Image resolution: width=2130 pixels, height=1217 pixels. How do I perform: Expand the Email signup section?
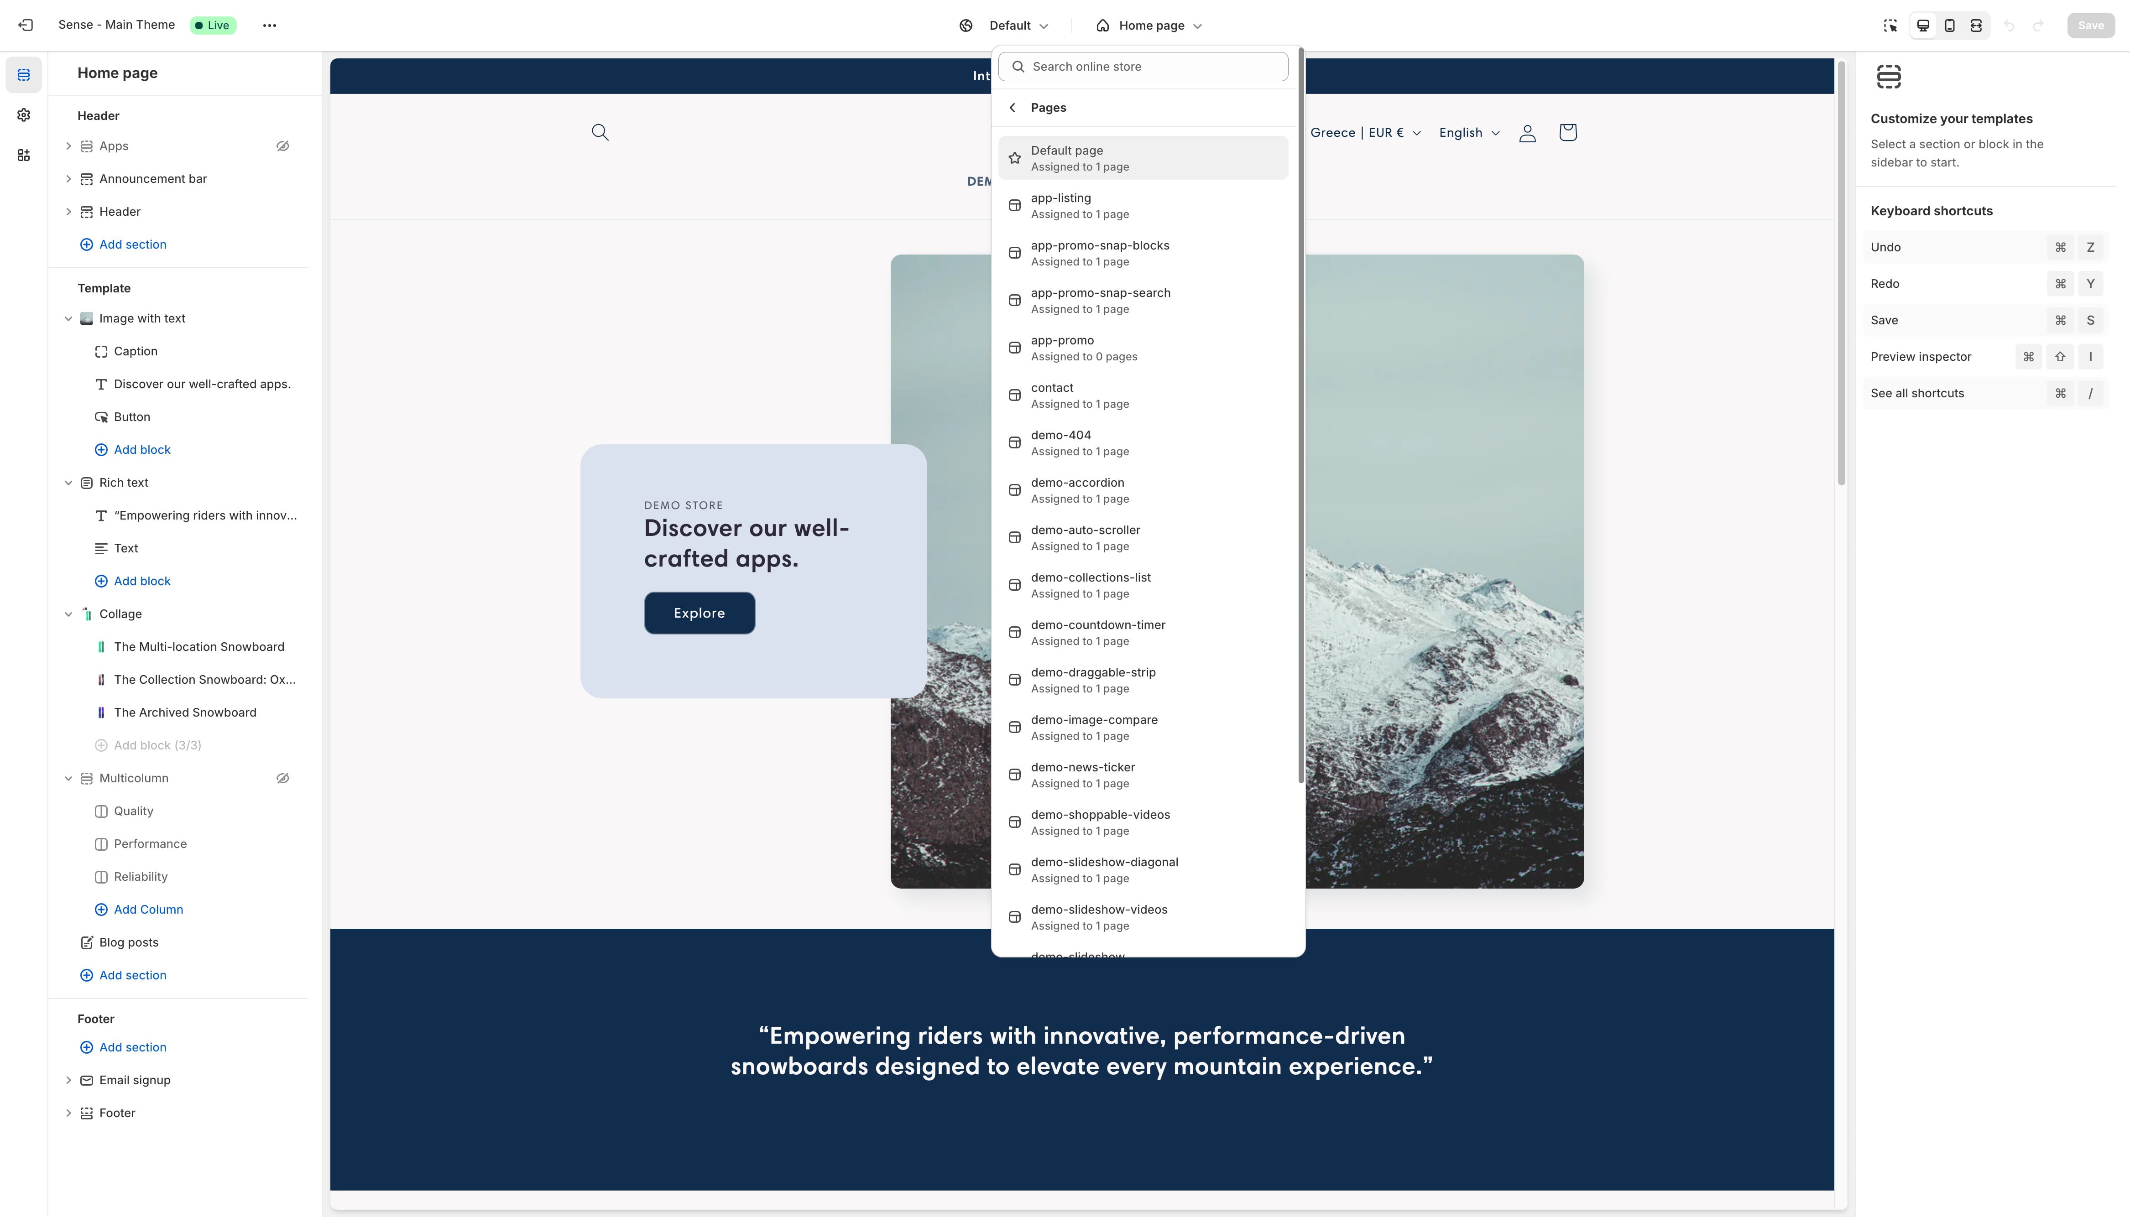click(68, 1081)
